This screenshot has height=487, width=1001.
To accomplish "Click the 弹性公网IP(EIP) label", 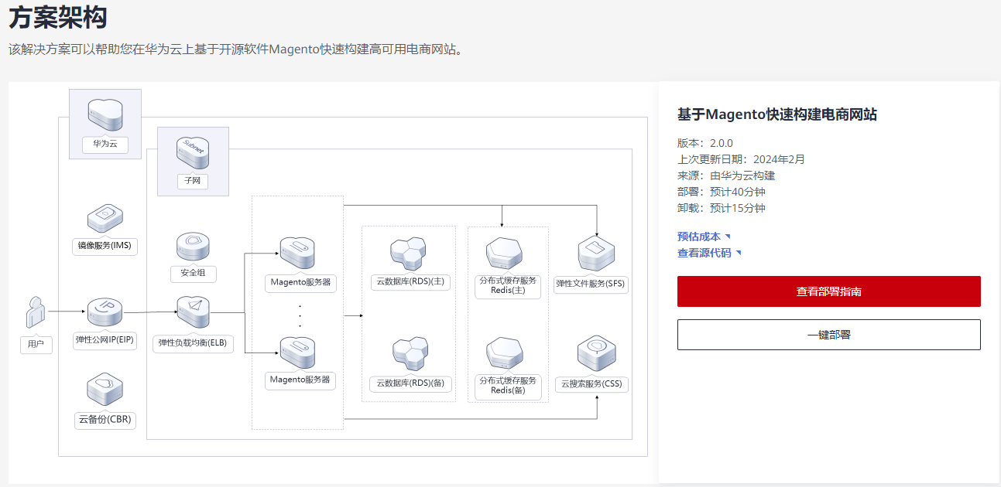I will point(105,341).
